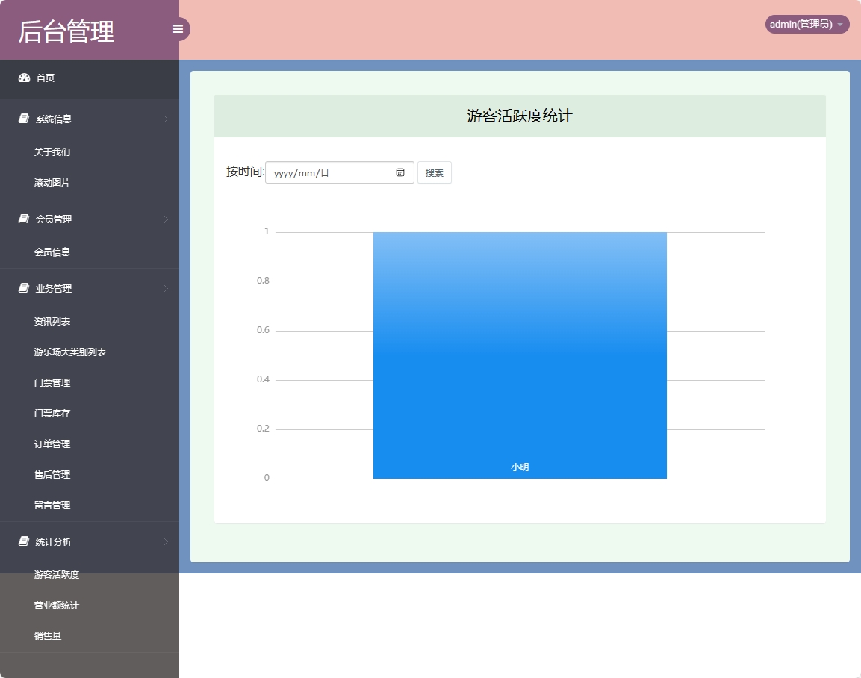
Task: Open 关于我们 in the sidebar
Action: pos(52,152)
